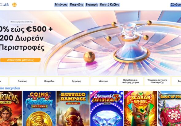Screen dimensions: 181x126
Task: Open Κινητό Καζίνο menu link
Action: point(110,5)
